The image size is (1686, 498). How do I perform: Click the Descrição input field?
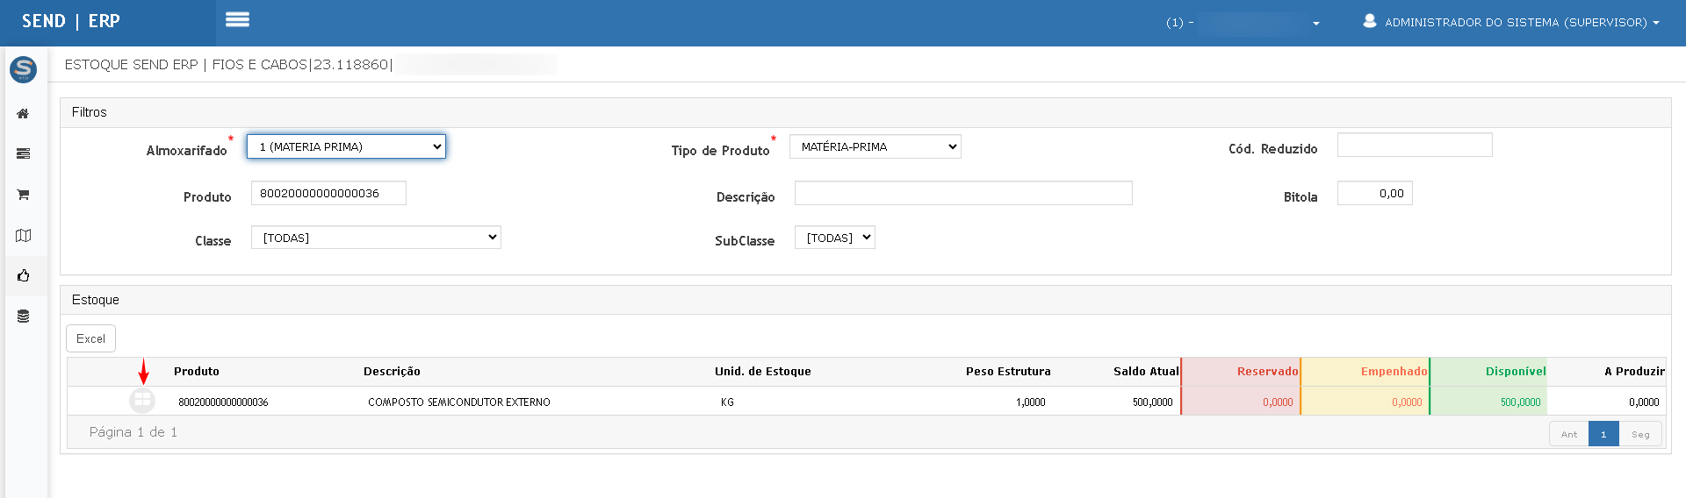pos(962,193)
